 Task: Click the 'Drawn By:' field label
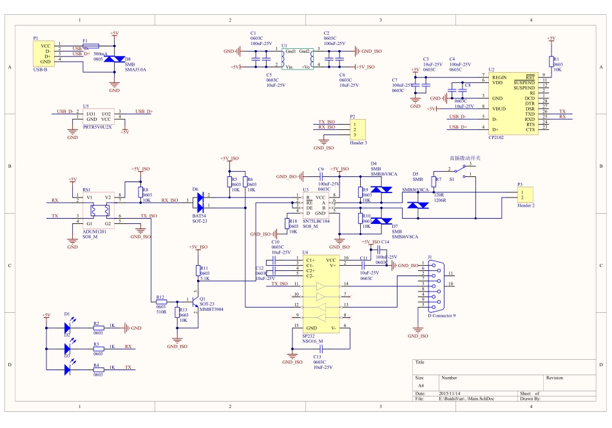[x=530, y=399]
